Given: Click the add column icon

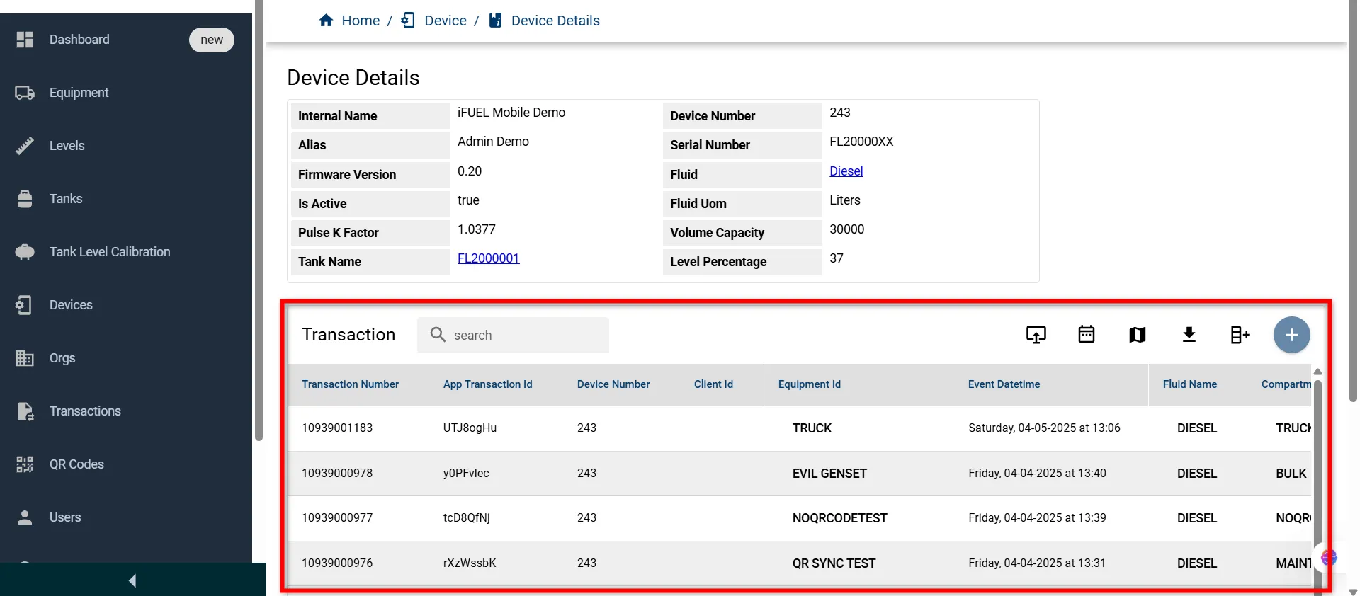Looking at the screenshot, I should (x=1240, y=335).
